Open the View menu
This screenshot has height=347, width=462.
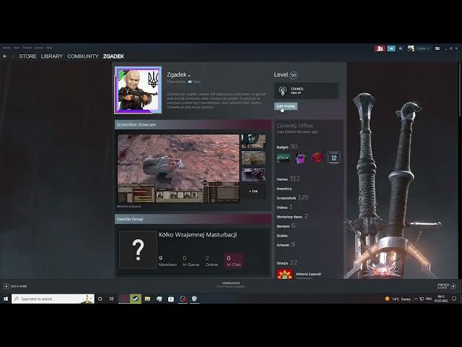17,48
